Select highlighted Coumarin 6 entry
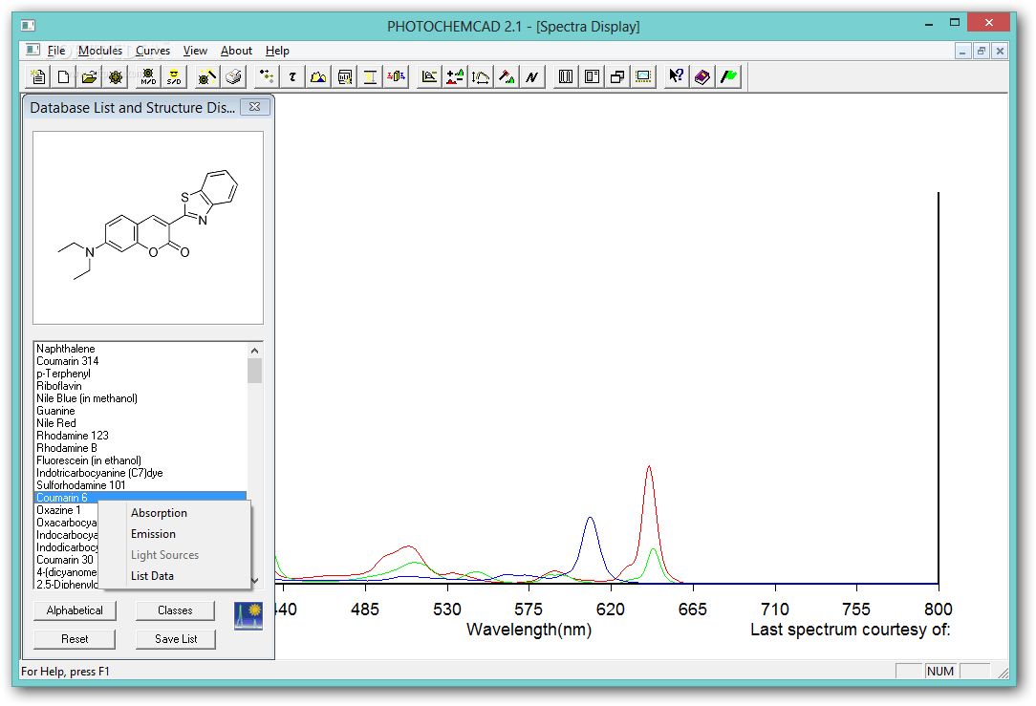Screen dimensions: 1036x706 [x=140, y=498]
